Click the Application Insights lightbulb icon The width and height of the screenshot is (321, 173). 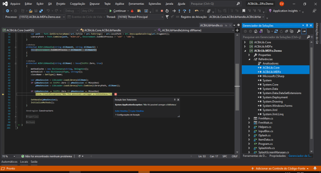coord(270,11)
